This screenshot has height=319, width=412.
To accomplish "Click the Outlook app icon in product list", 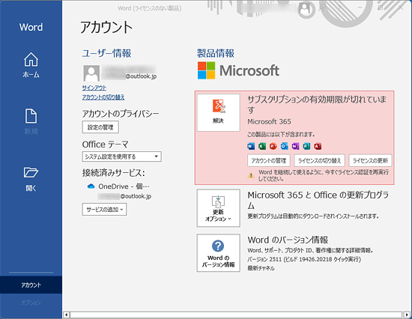I will pyautogui.click(x=285, y=146).
